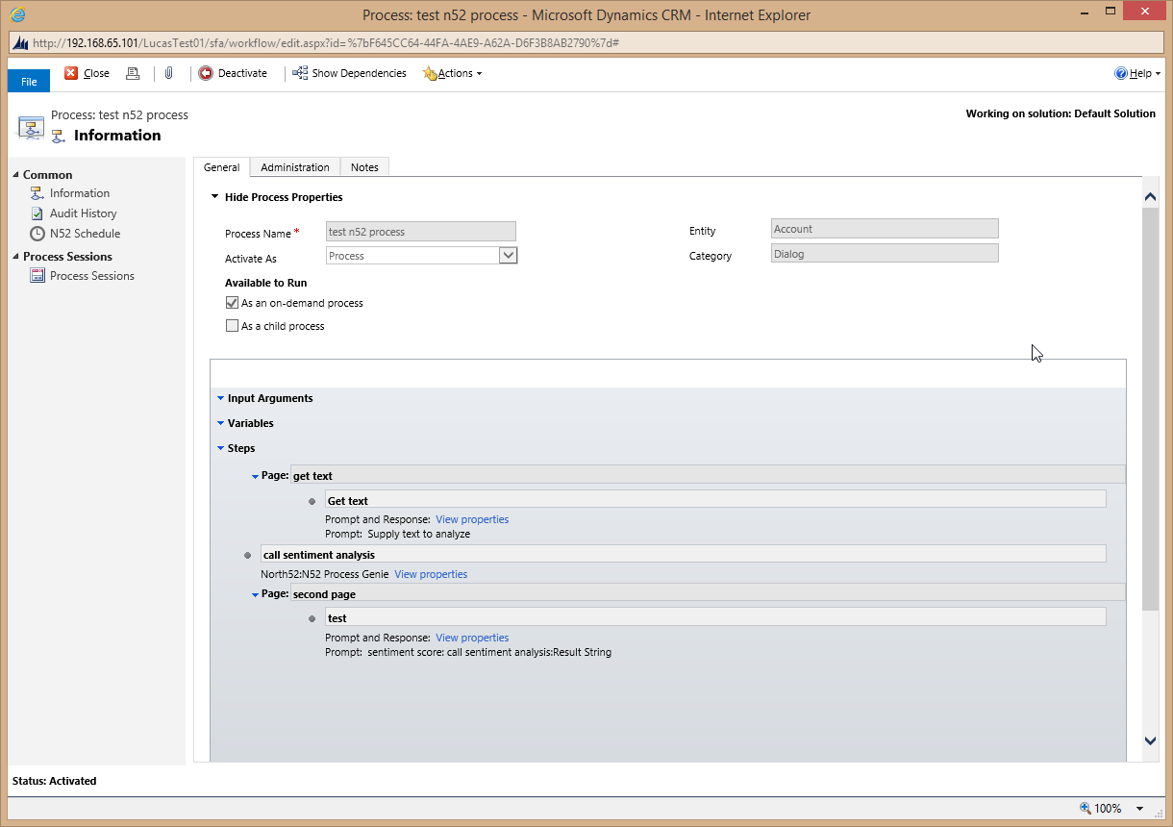Click the red Close icon in toolbar

pos(71,73)
